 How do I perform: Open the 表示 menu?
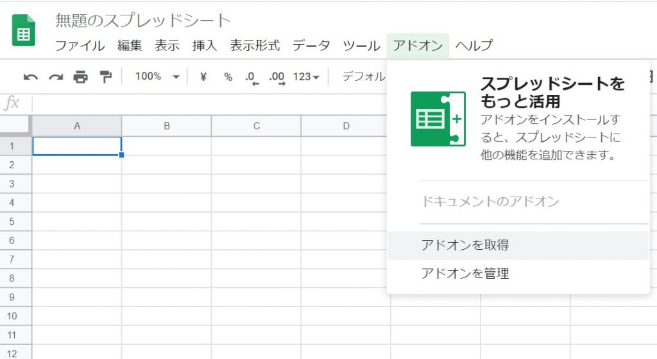pyautogui.click(x=167, y=46)
